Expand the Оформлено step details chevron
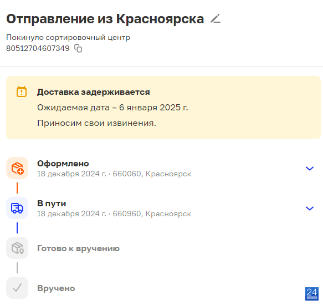Image resolution: width=323 pixels, height=305 pixels. (310, 169)
